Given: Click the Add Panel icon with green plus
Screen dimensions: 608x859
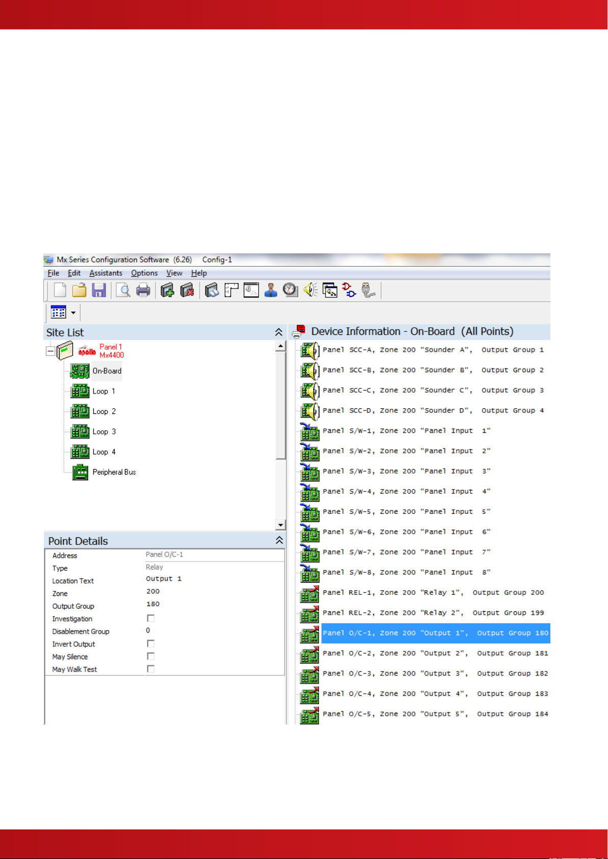Looking at the screenshot, I should (167, 291).
